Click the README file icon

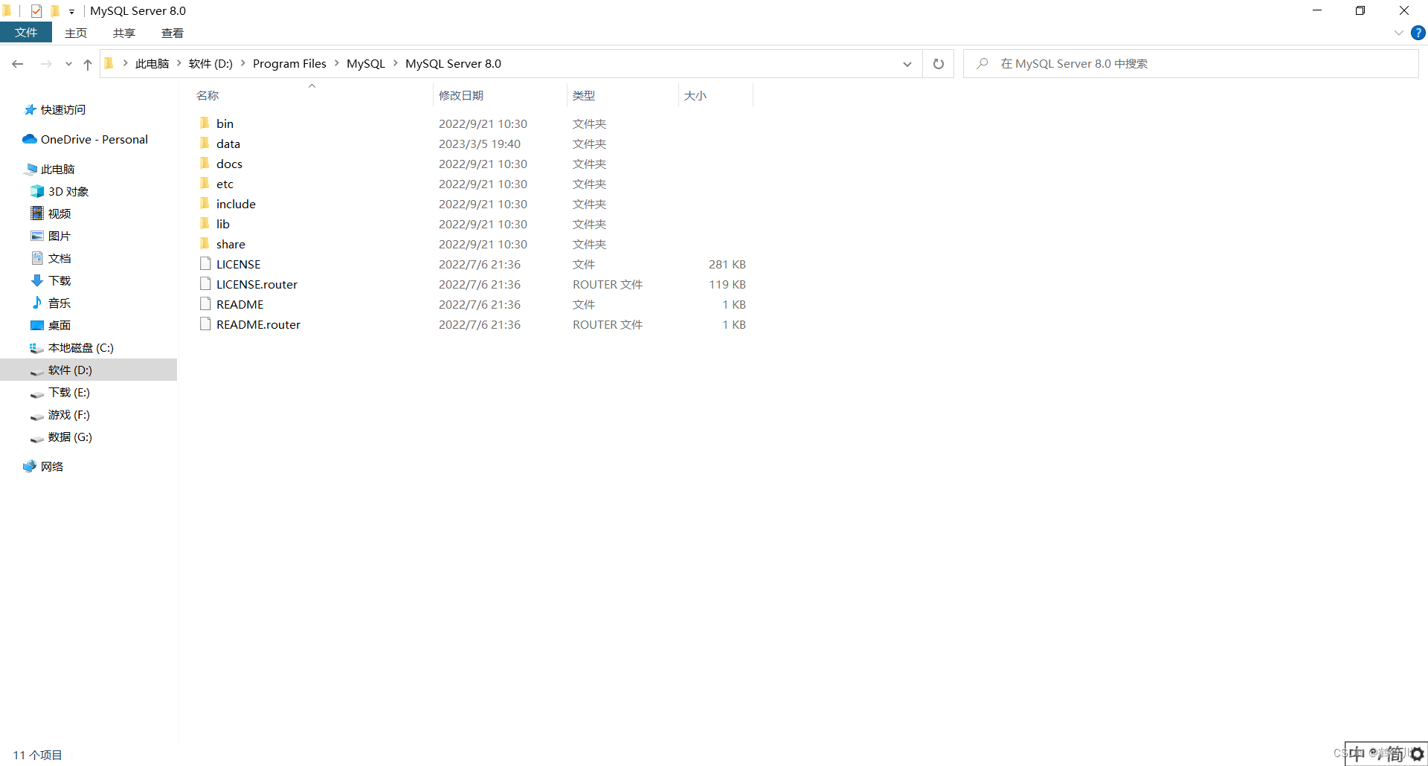[205, 303]
